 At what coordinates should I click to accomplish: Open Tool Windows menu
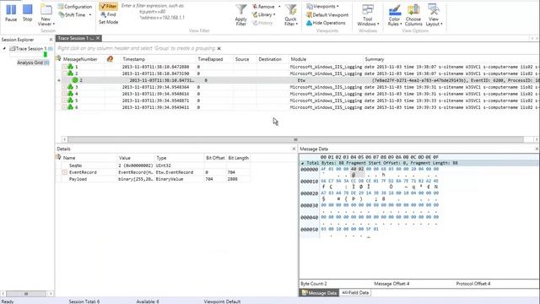coord(368,15)
